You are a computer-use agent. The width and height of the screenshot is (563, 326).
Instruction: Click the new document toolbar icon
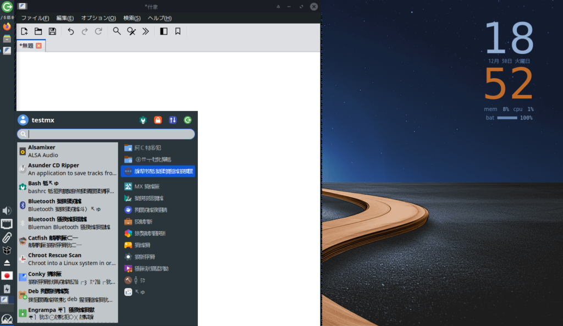(x=24, y=31)
